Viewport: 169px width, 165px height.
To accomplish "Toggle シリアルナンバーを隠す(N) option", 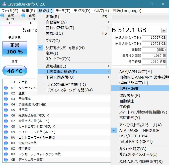I will point(65,48).
